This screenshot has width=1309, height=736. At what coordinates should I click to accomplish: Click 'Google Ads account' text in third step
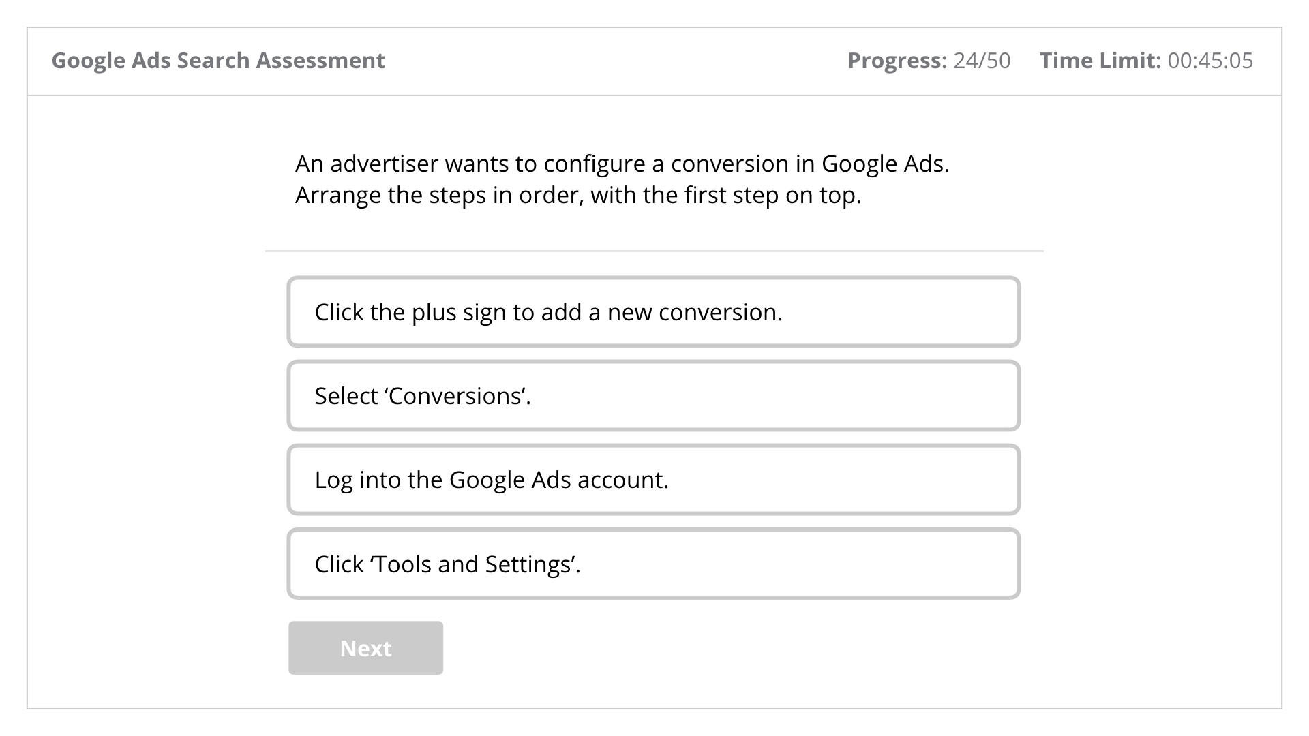(x=558, y=480)
